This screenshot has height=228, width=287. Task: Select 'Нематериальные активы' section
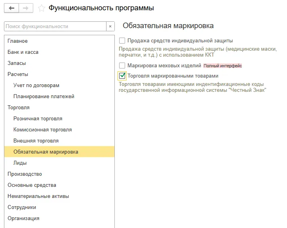coord(59,196)
